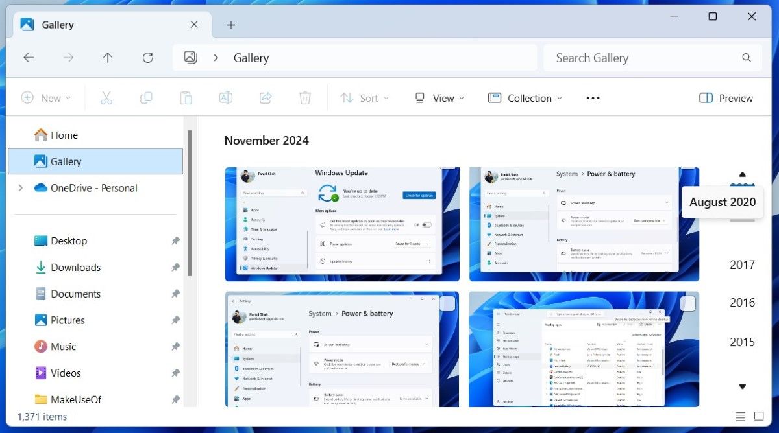The height and width of the screenshot is (433, 779).
Task: Click the Cut scissors icon
Action: coord(106,98)
